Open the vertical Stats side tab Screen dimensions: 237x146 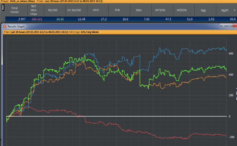[x=3, y=7]
